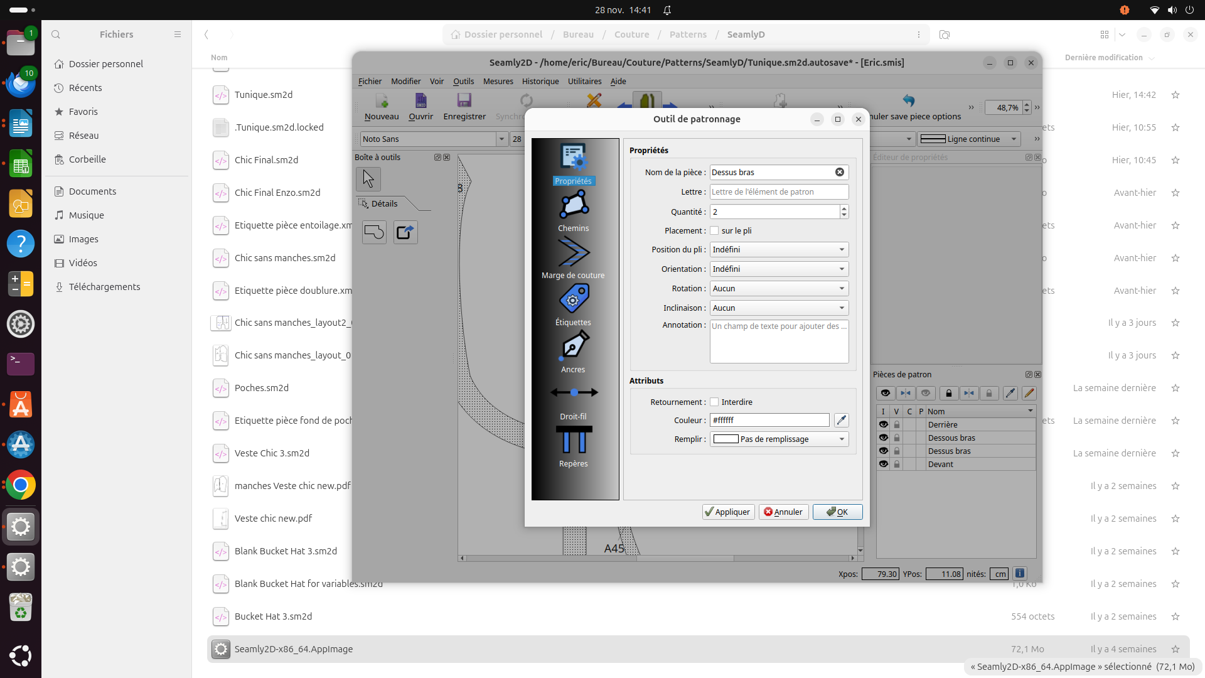Open the Étiquettes section icon
1205x678 pixels.
574,300
